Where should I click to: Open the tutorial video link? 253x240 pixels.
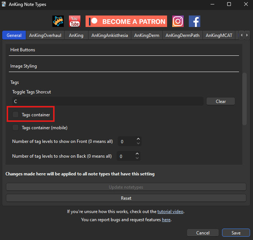[170, 212]
